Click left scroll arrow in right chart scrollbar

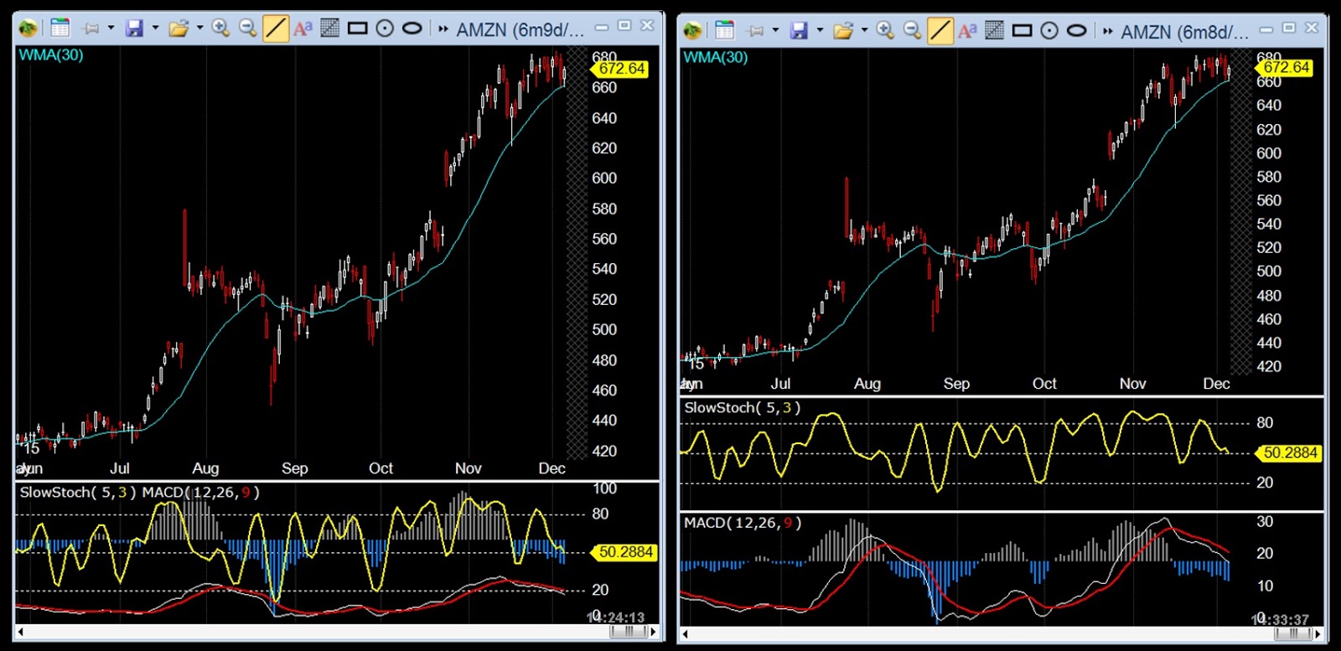[x=685, y=634]
